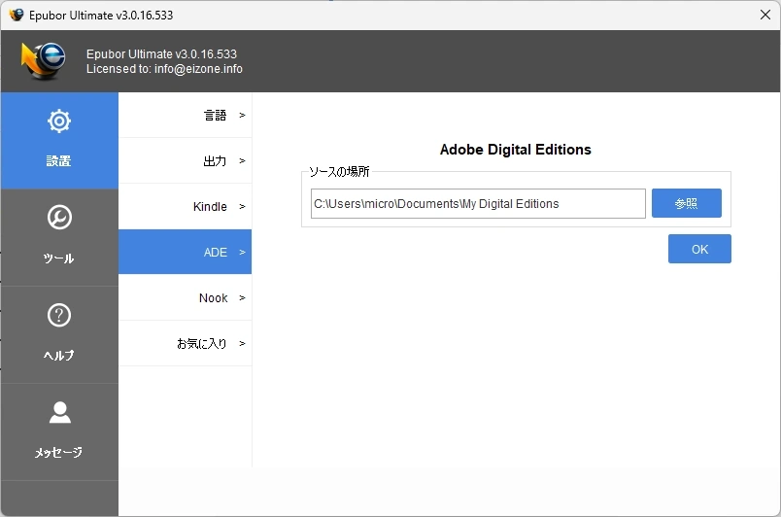
Task: Click the settings gear icon in sidebar
Action: 59,121
